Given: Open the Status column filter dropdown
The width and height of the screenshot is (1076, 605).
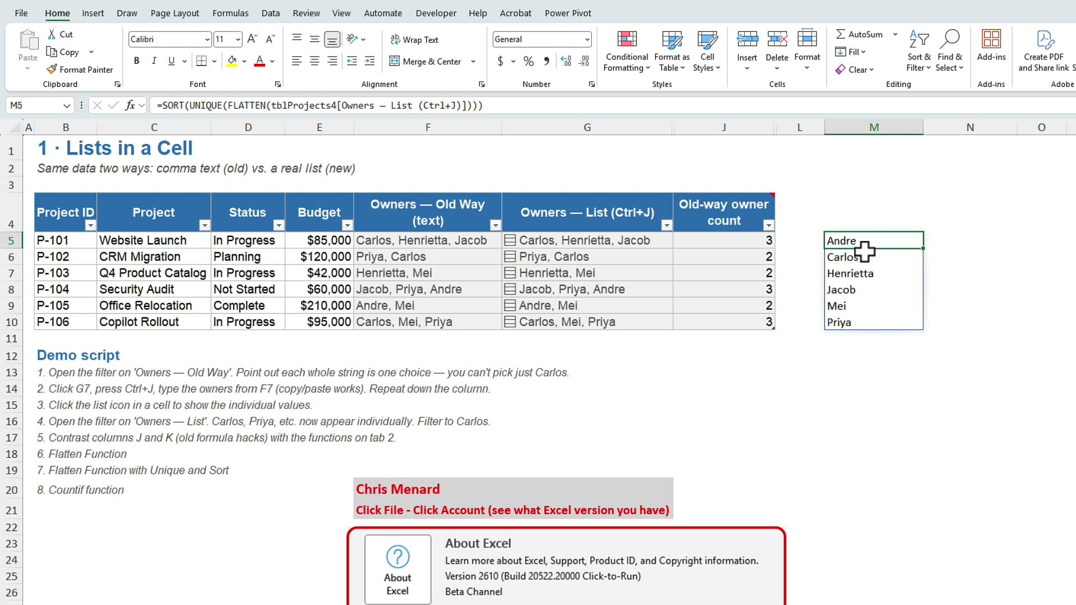Looking at the screenshot, I should click(279, 225).
